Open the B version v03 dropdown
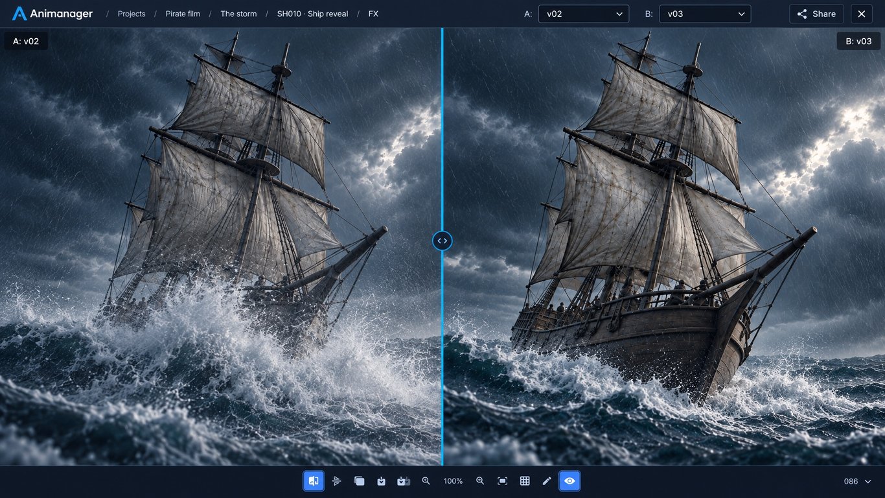This screenshot has width=885, height=498. (x=705, y=14)
